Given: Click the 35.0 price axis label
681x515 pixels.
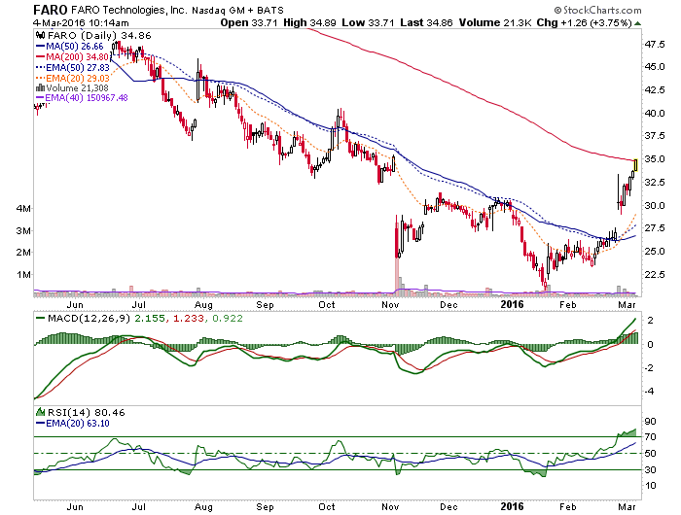Looking at the screenshot, I should click(x=655, y=158).
